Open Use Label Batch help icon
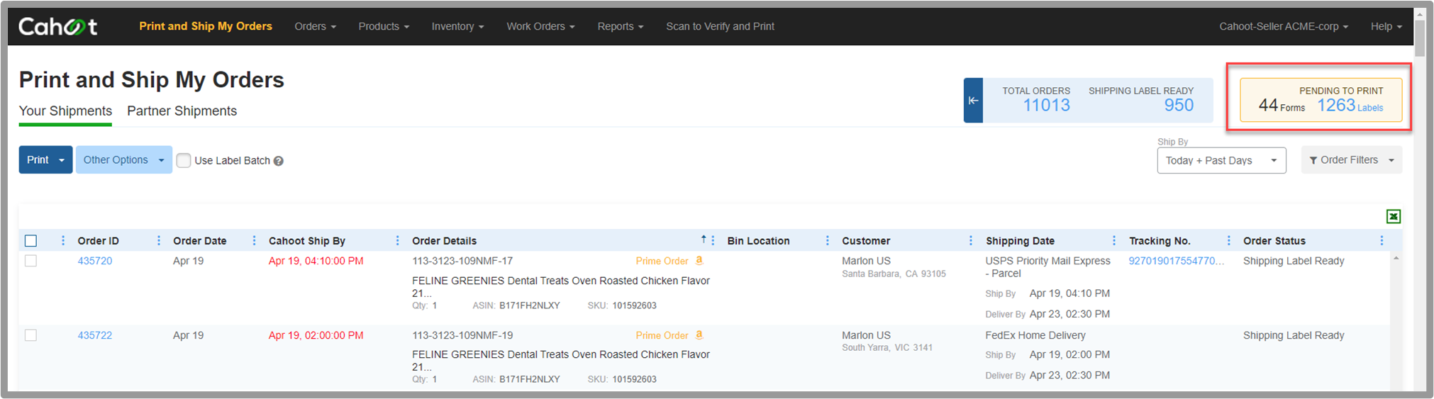1434x399 pixels. click(279, 161)
